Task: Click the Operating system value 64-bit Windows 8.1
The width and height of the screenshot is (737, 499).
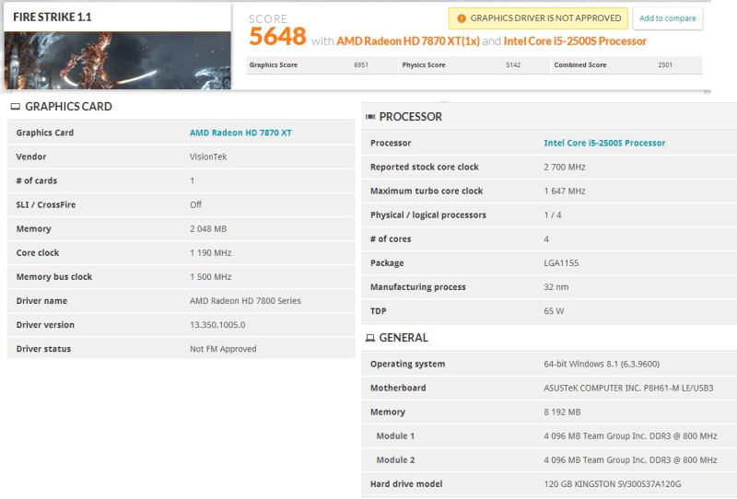Action: coord(602,365)
